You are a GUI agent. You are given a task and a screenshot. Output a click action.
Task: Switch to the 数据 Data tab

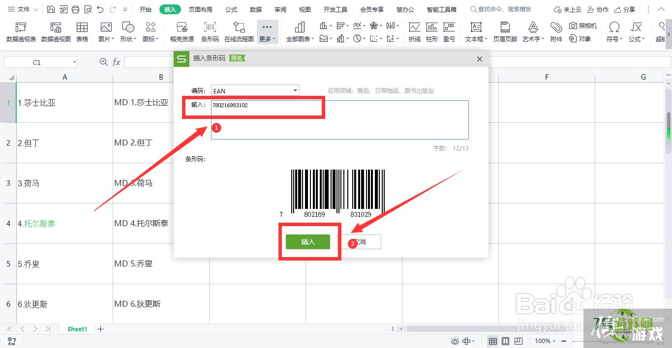[x=256, y=9]
